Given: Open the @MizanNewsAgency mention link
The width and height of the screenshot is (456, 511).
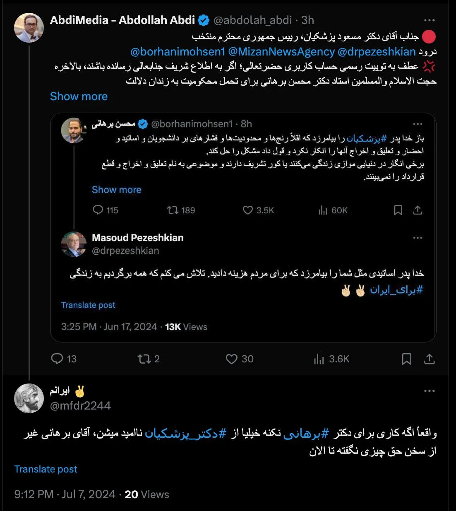Looking at the screenshot, I should [x=281, y=52].
